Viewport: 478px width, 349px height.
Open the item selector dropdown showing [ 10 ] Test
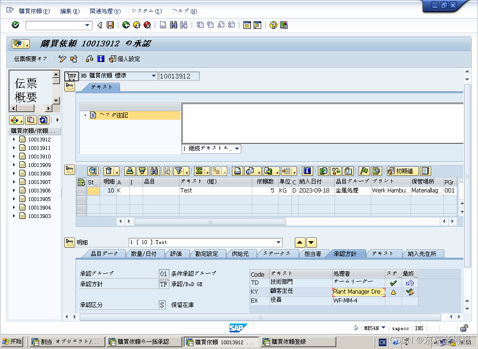point(279,243)
